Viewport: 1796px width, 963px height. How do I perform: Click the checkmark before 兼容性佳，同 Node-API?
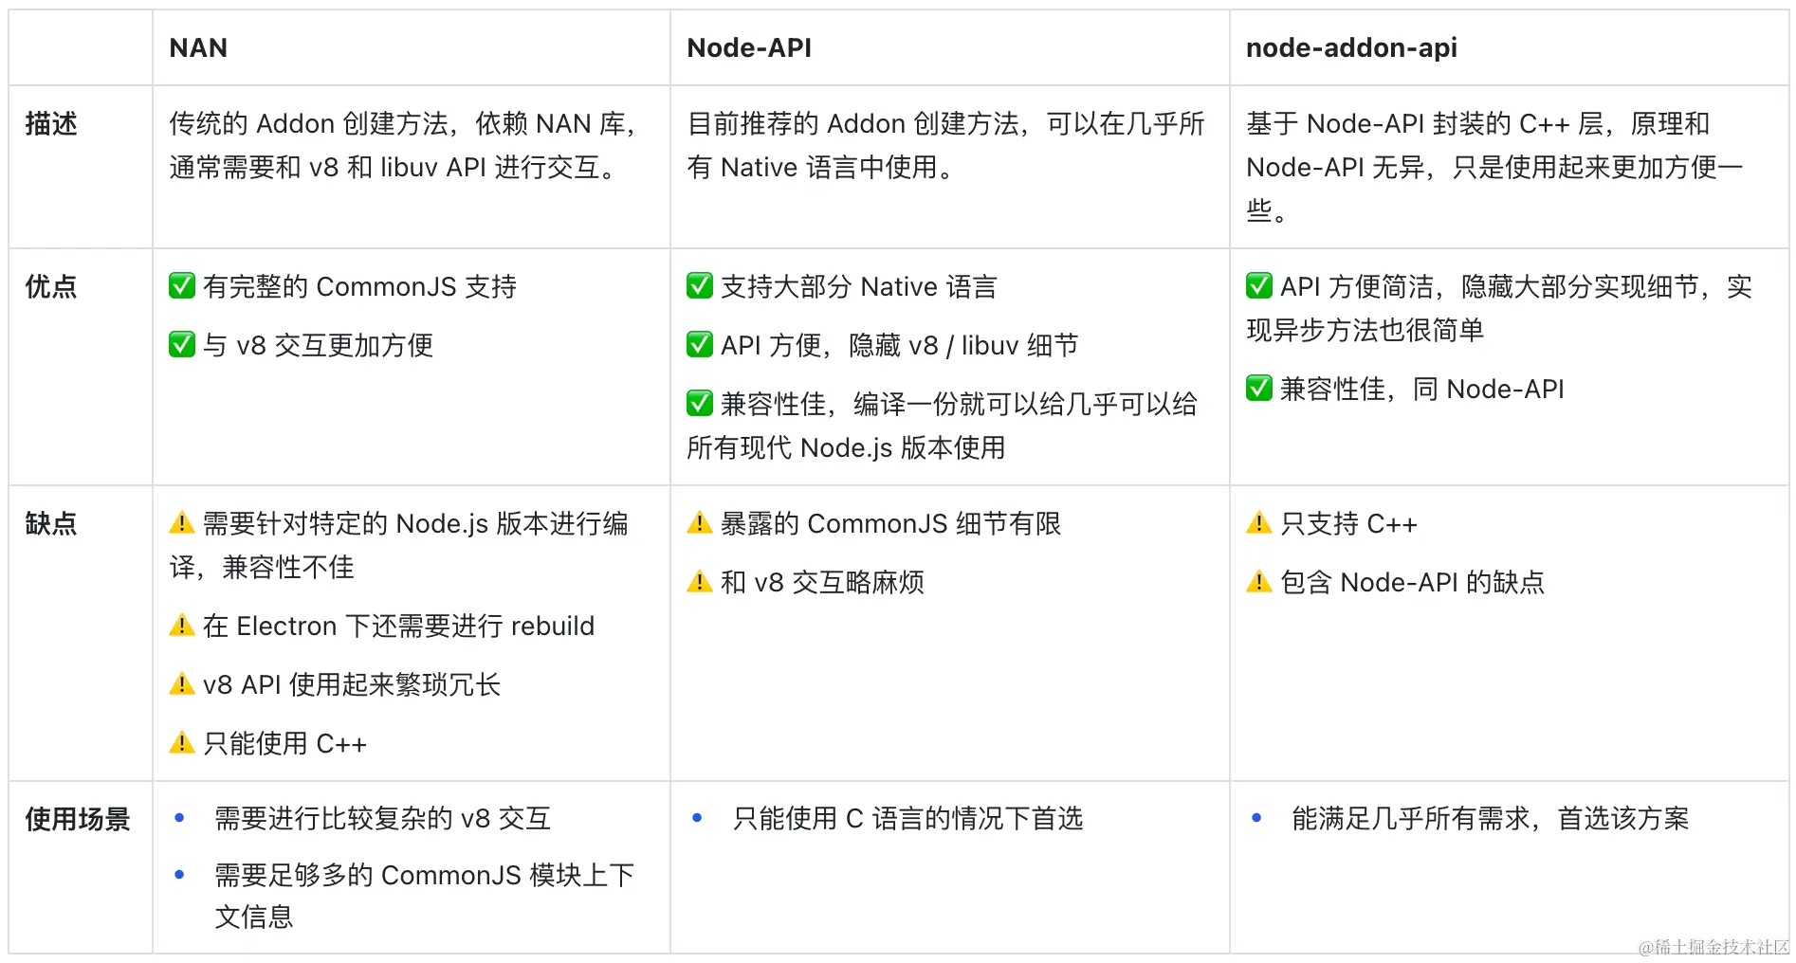pos(1259,388)
